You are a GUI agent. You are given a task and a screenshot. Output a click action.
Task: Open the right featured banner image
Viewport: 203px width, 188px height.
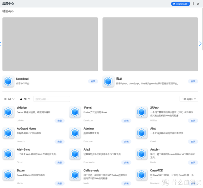(x=150, y=44)
